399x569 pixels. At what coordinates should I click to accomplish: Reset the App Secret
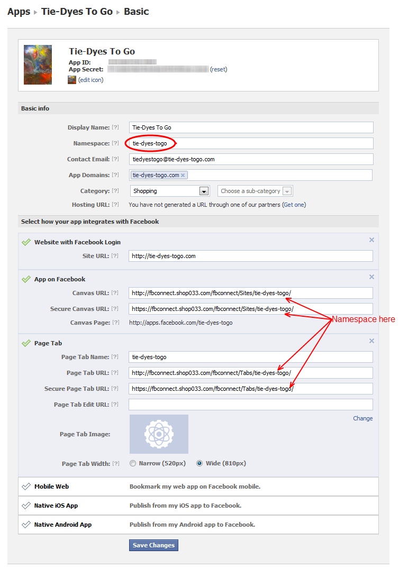coord(219,69)
